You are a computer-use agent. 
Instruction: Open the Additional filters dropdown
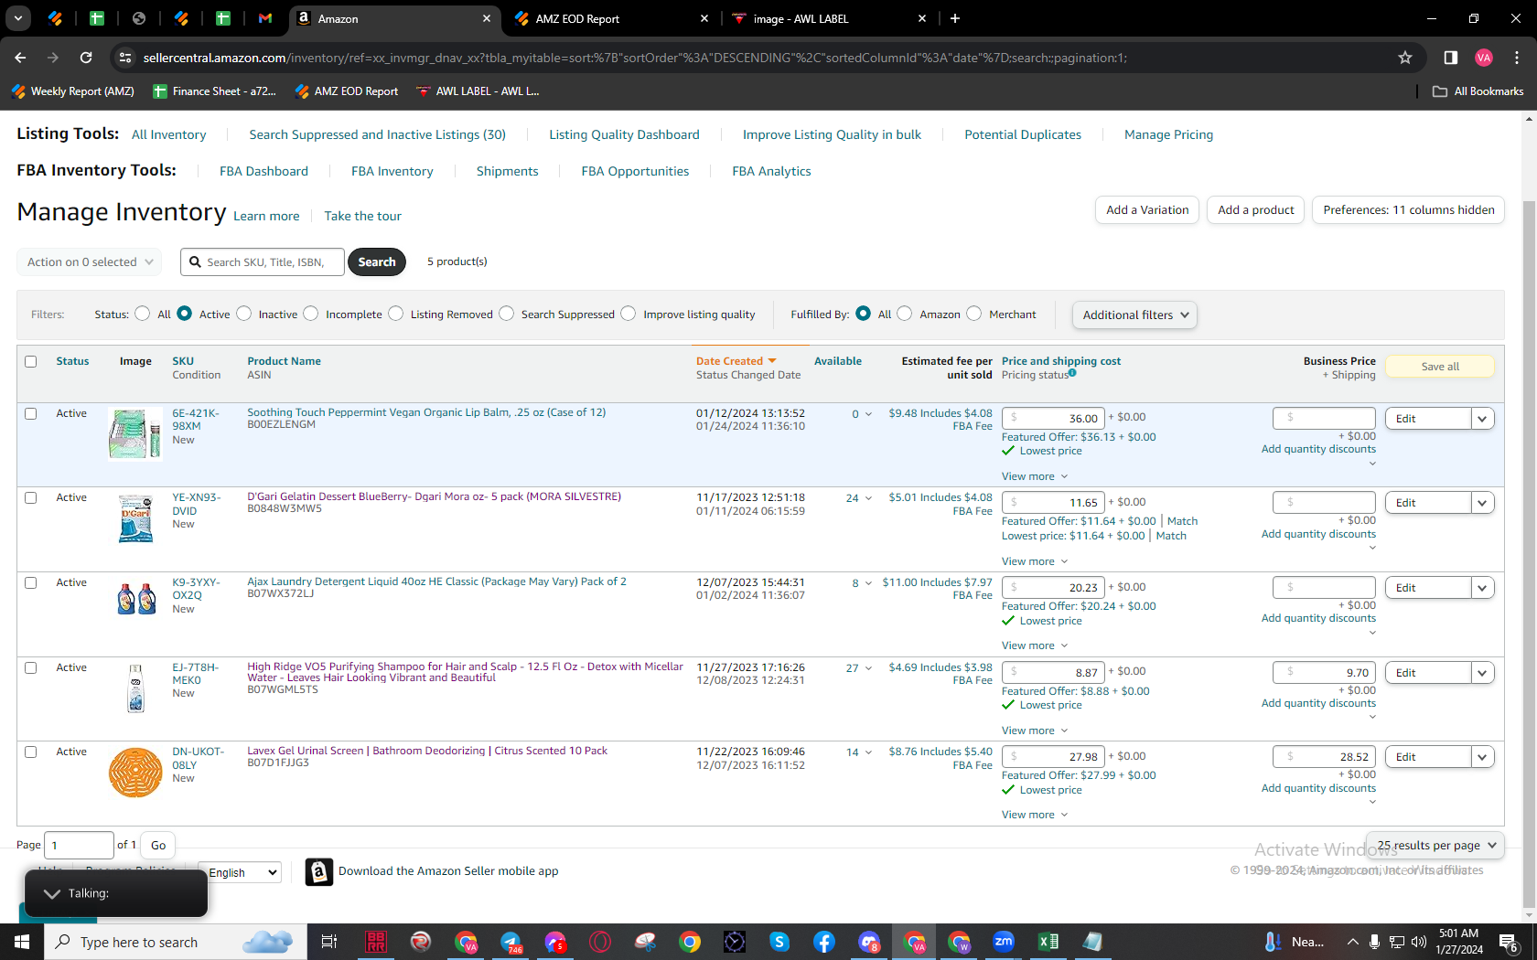tap(1134, 315)
